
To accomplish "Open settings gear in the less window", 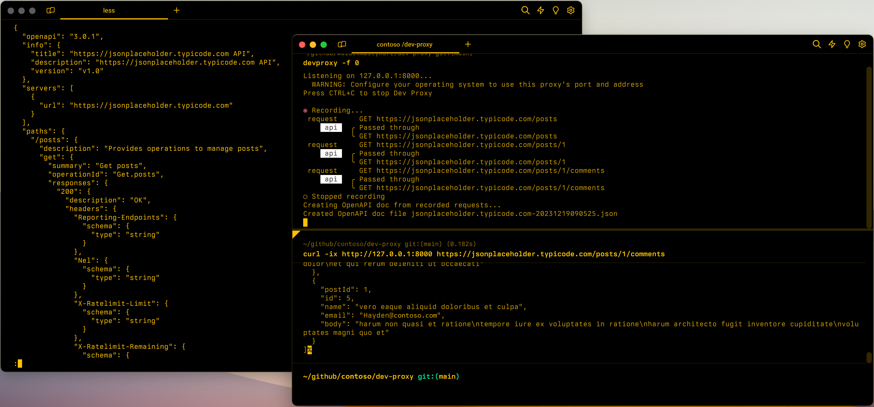I will coord(570,10).
